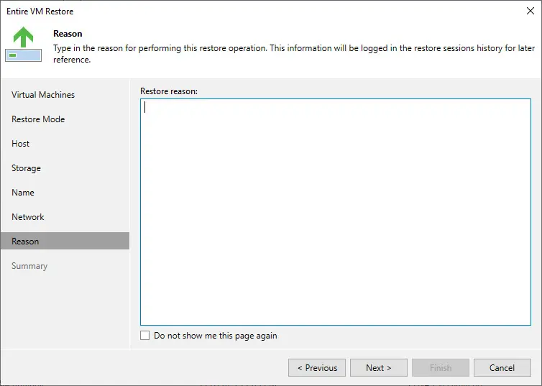Tick 'Do not show me this page again'

point(144,336)
